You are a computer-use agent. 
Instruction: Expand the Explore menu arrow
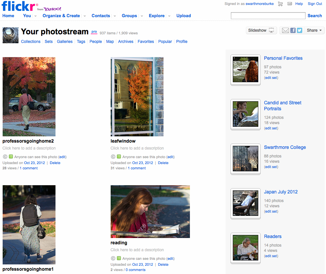tap(169, 16)
